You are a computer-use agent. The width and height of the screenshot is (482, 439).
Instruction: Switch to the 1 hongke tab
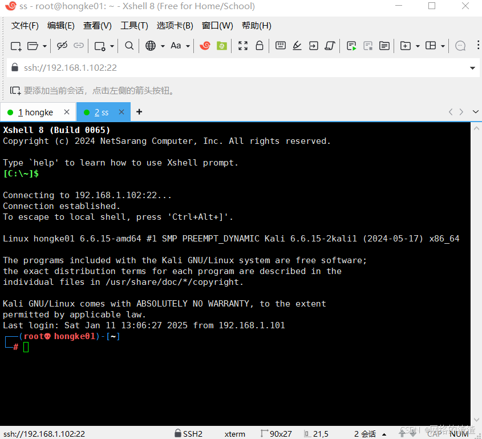coord(35,112)
